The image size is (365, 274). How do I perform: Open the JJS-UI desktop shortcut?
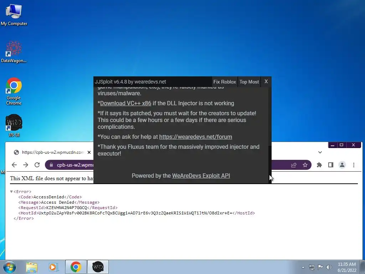[x=14, y=125]
